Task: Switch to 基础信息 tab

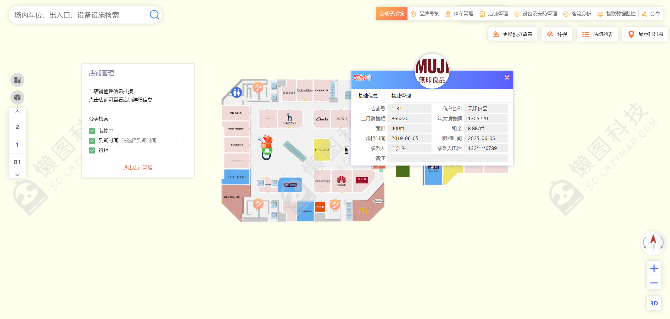Action: tap(368, 96)
